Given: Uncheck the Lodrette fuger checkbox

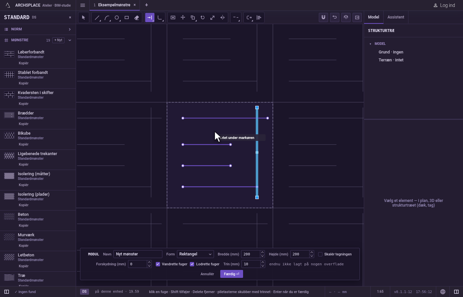Looking at the screenshot, I should [192, 264].
